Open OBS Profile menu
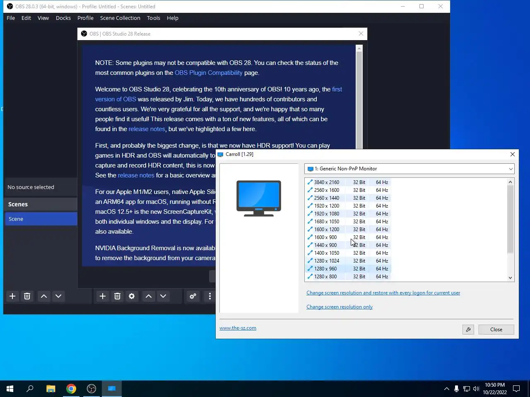The image size is (530, 397). click(x=85, y=18)
